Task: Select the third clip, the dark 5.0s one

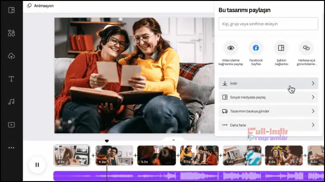Action: point(156,156)
